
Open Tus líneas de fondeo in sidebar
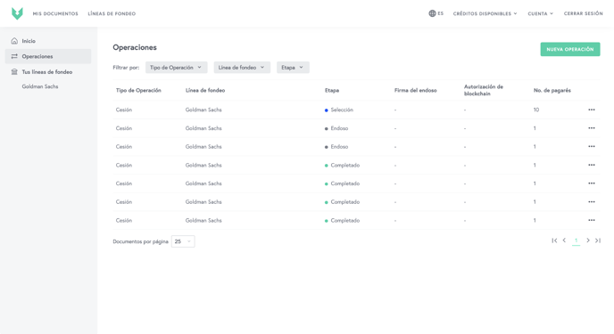tap(48, 72)
